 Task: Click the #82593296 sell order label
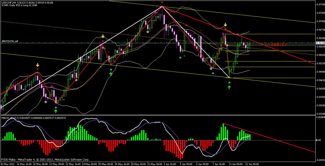pyautogui.click(x=10, y=41)
